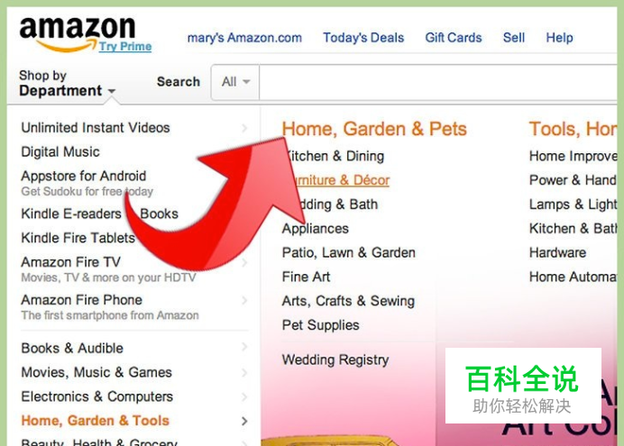
Task: Expand Books & Audible chevron
Action: tap(244, 347)
